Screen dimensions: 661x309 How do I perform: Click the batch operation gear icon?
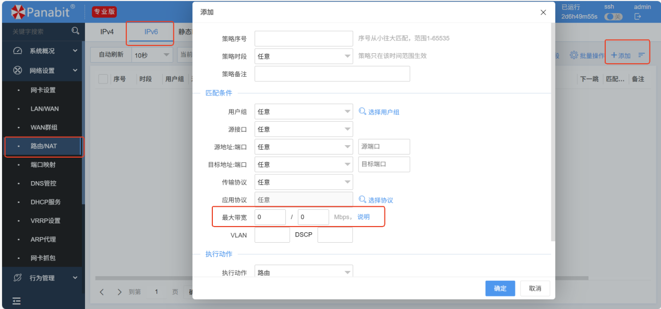(573, 55)
